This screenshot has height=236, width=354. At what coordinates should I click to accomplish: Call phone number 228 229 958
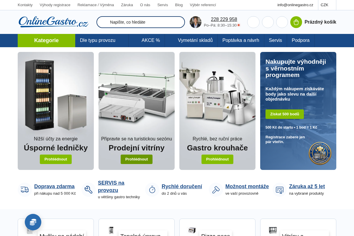[x=224, y=19]
